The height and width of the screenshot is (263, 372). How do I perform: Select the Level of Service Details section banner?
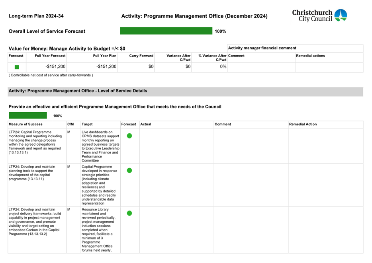point(185,91)
